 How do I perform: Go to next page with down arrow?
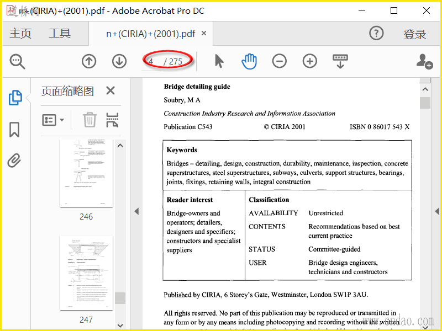119,61
